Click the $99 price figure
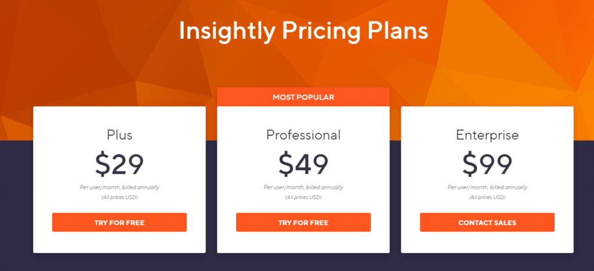The image size is (594, 271). 487,164
